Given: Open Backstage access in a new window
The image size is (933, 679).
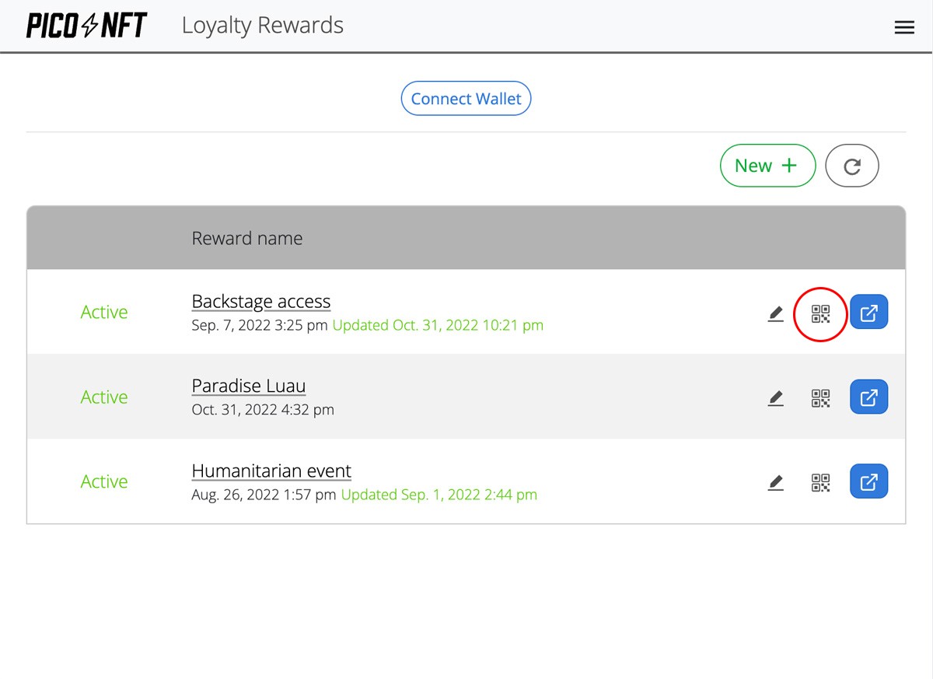Looking at the screenshot, I should 868,312.
